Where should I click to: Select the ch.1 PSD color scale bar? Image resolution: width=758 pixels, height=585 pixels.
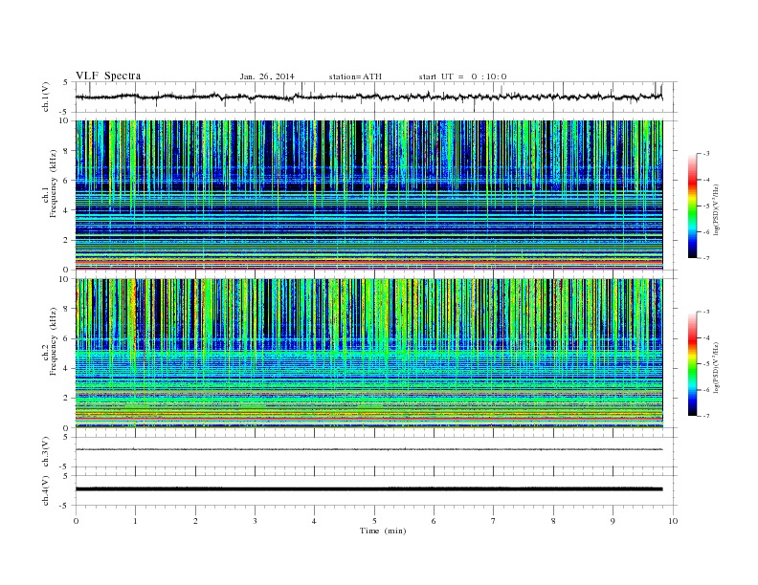click(x=693, y=206)
